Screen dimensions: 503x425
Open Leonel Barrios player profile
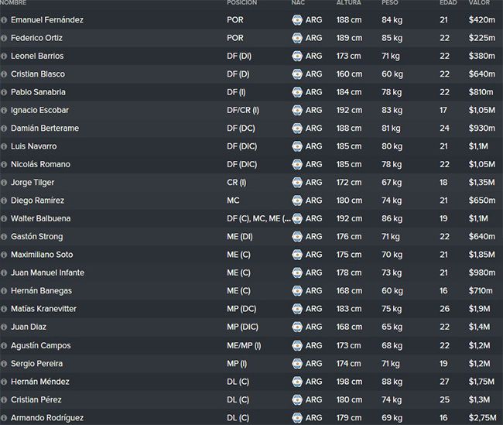[37, 56]
